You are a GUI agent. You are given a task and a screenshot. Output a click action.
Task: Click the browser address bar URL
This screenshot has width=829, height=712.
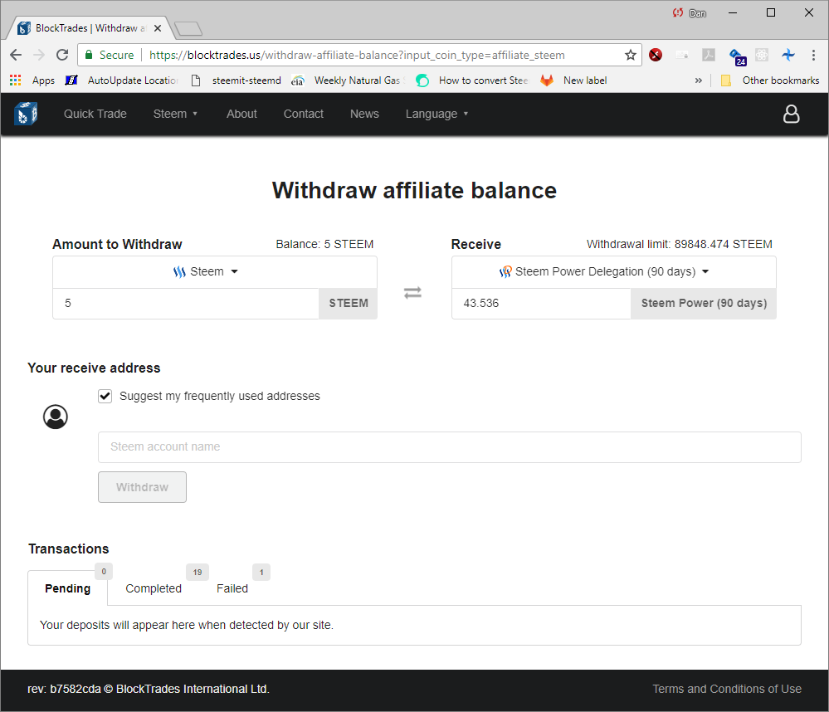[x=357, y=55]
